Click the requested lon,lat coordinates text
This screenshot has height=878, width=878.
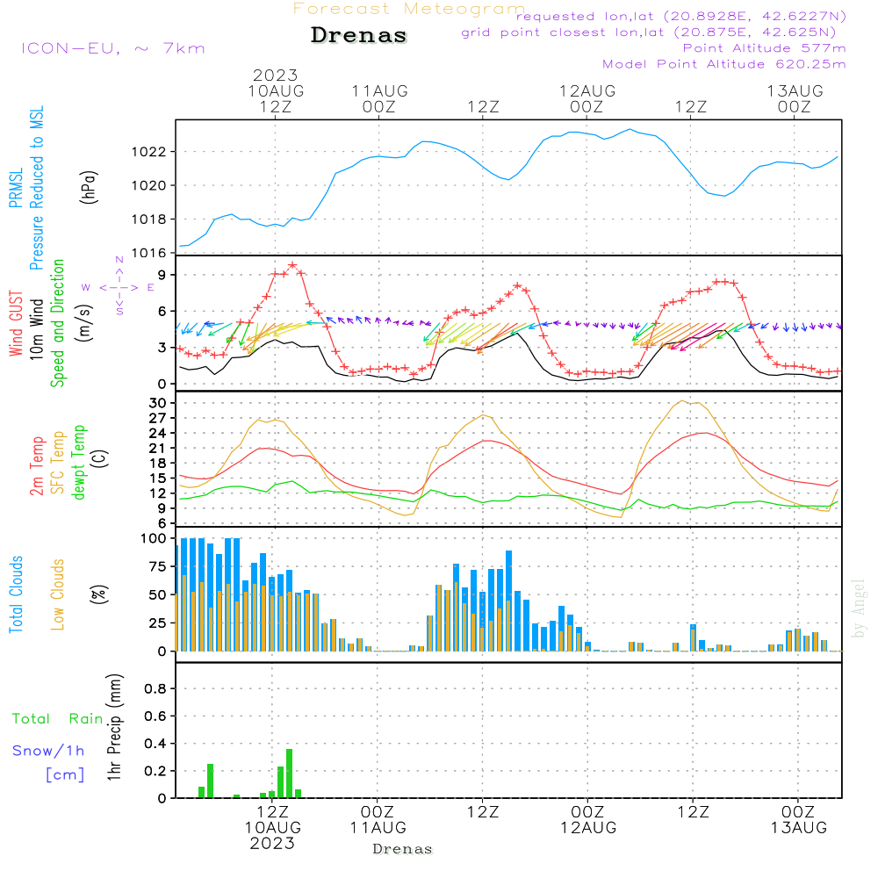[681, 17]
